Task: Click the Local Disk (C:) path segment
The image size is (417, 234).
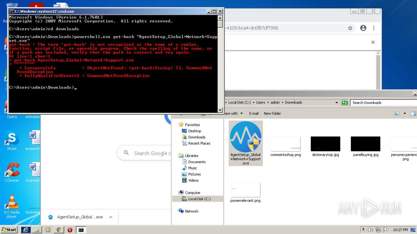Action: [239, 102]
